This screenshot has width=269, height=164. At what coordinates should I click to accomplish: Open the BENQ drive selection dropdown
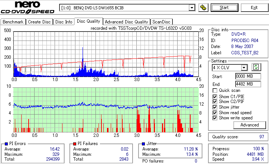[x=192, y=8]
